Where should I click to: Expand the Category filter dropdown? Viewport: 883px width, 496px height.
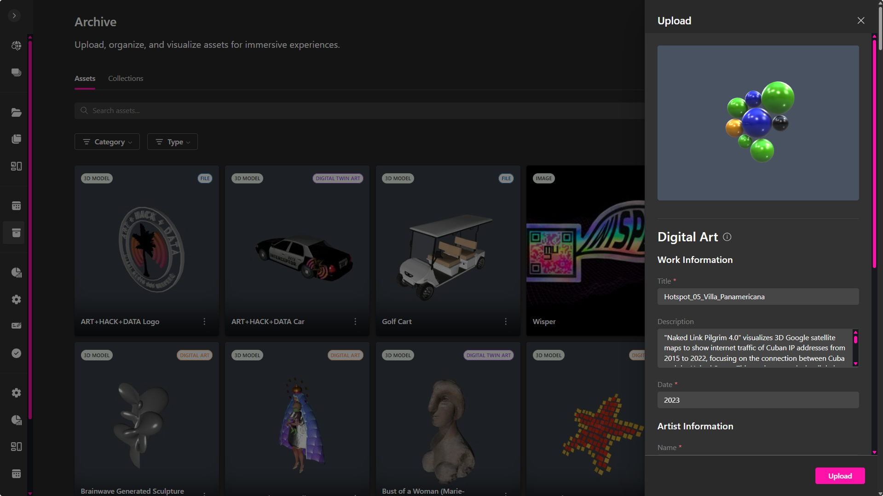[107, 142]
